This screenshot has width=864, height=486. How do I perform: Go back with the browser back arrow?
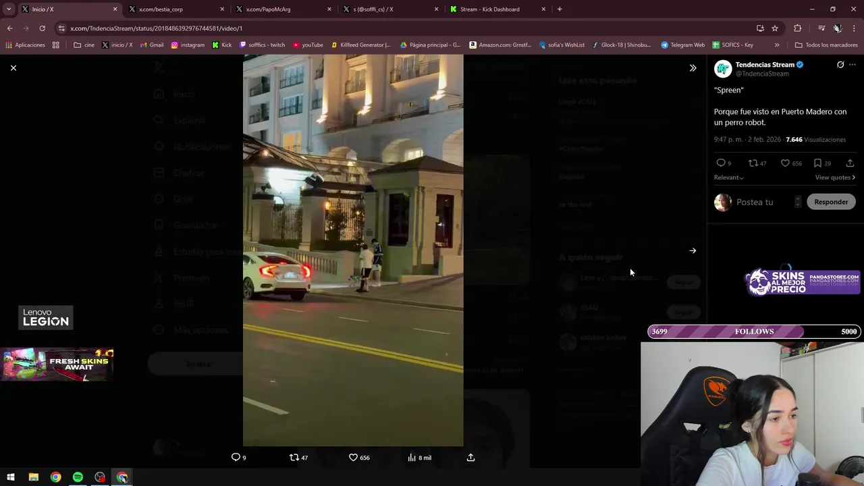click(x=9, y=28)
